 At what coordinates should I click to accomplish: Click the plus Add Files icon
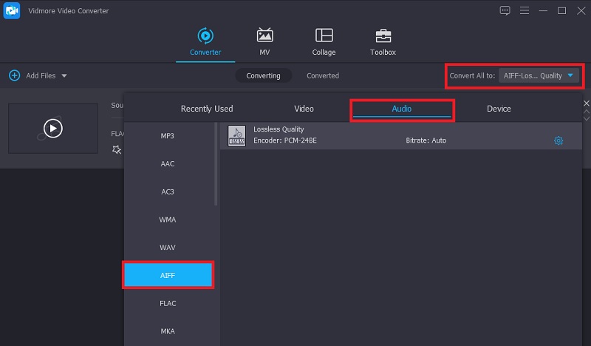coord(14,75)
